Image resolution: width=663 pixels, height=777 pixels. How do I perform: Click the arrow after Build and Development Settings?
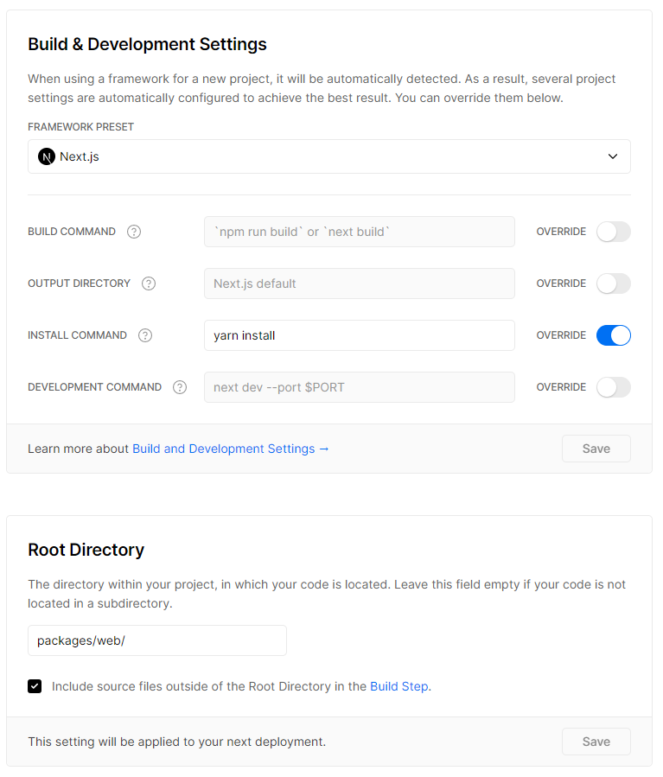323,449
